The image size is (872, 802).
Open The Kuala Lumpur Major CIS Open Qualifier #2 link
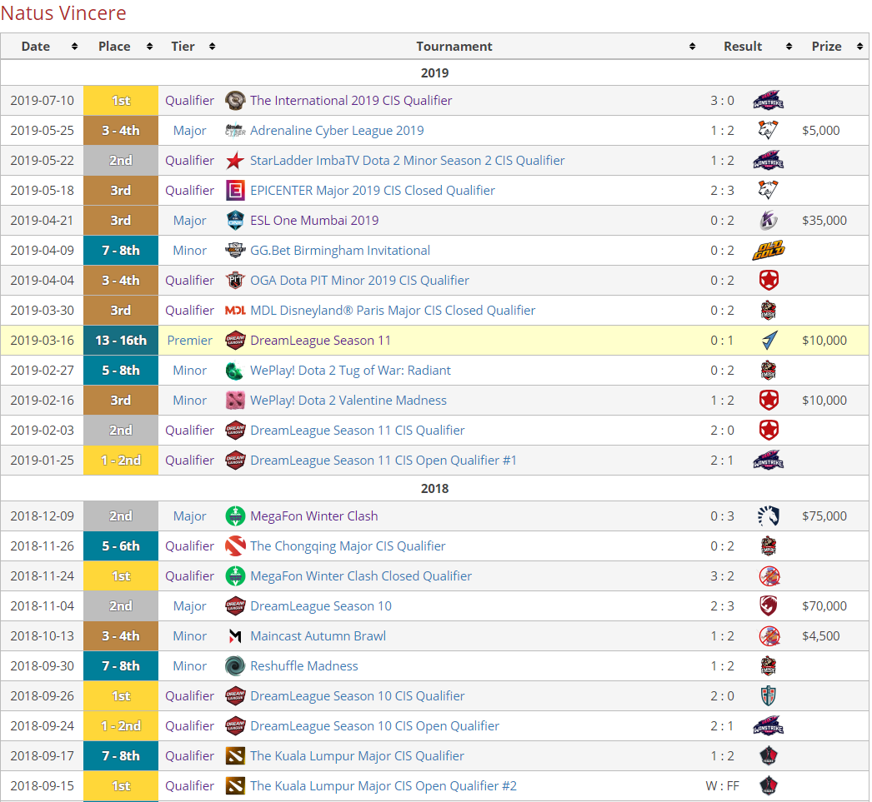coord(383,786)
